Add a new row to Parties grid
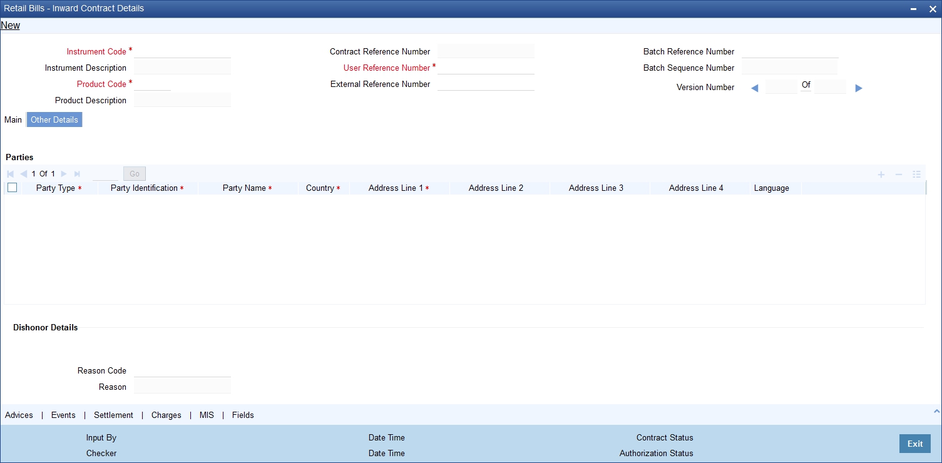The width and height of the screenshot is (942, 463). [881, 175]
